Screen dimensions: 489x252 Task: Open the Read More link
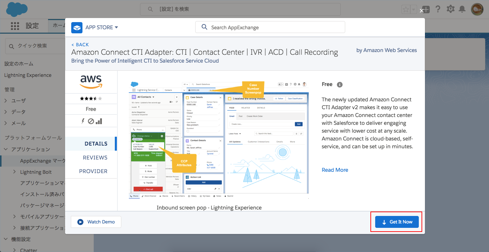[x=335, y=170]
